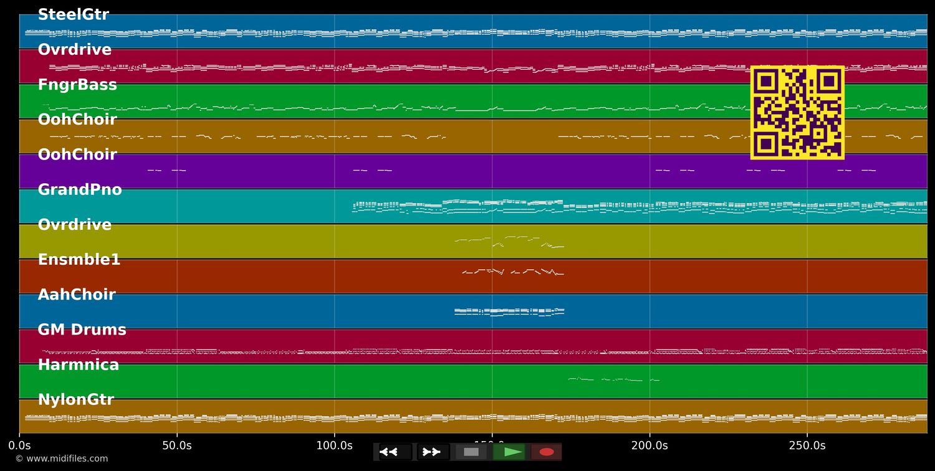This screenshot has height=471, width=935.
Task: Pick the NylonGtr track label
Action: [x=75, y=400]
